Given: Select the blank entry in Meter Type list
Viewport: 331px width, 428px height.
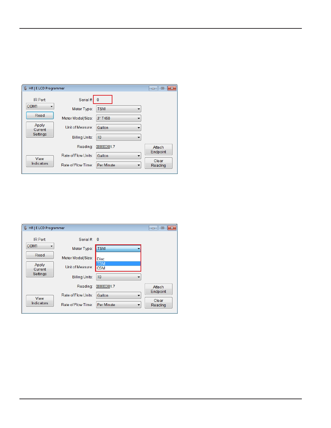Looking at the screenshot, I should pyautogui.click(x=118, y=254).
